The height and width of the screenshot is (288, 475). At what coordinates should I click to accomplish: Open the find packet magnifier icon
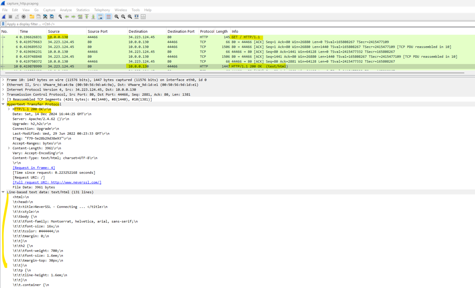(x=60, y=16)
